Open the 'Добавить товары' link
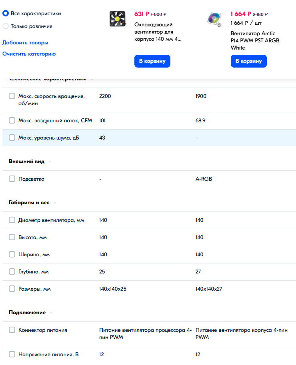Viewport: 296px width, 365px height. 25,43
